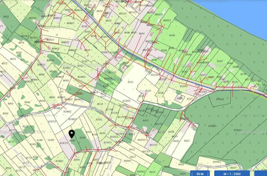Select parcel 8394
Screen dimensions: 267x176
coord(77,160)
